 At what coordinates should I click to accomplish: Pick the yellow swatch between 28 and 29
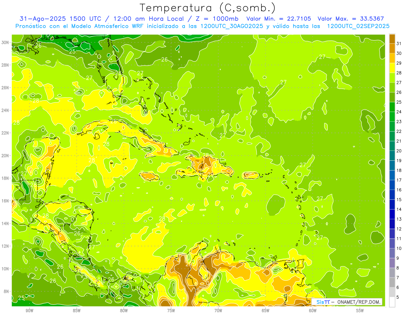coord(392,68)
